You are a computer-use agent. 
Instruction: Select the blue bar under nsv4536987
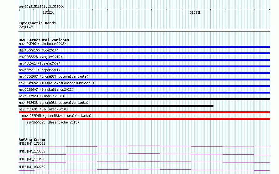tap(144, 80)
